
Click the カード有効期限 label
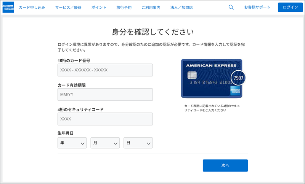pyautogui.click(x=72, y=85)
